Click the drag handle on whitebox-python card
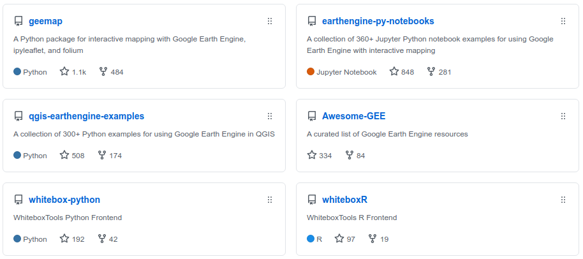 [x=270, y=200]
